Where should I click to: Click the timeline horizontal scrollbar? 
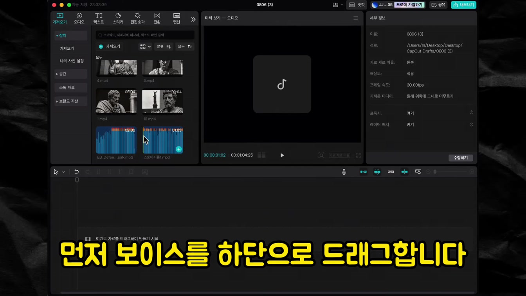click(x=268, y=292)
